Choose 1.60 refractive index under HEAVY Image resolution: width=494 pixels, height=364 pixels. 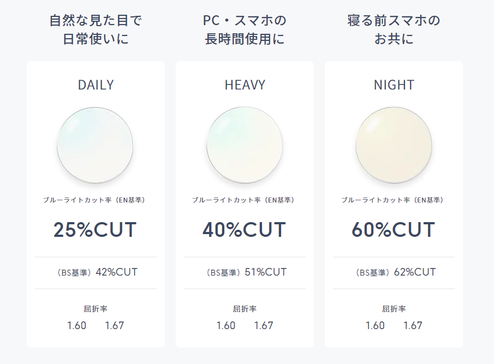click(x=226, y=325)
